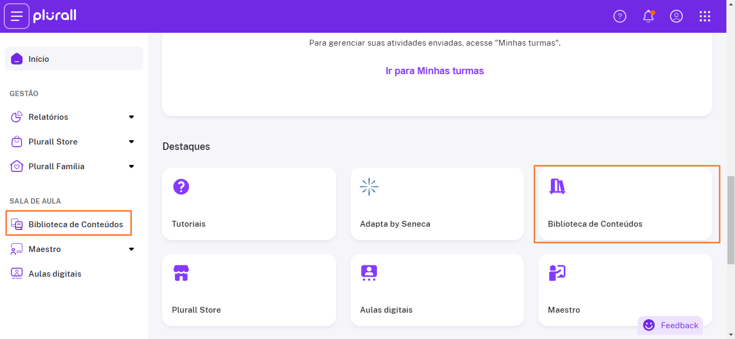The height and width of the screenshot is (339, 735).
Task: Follow the Ir para Minhas turmas link
Action: [435, 71]
